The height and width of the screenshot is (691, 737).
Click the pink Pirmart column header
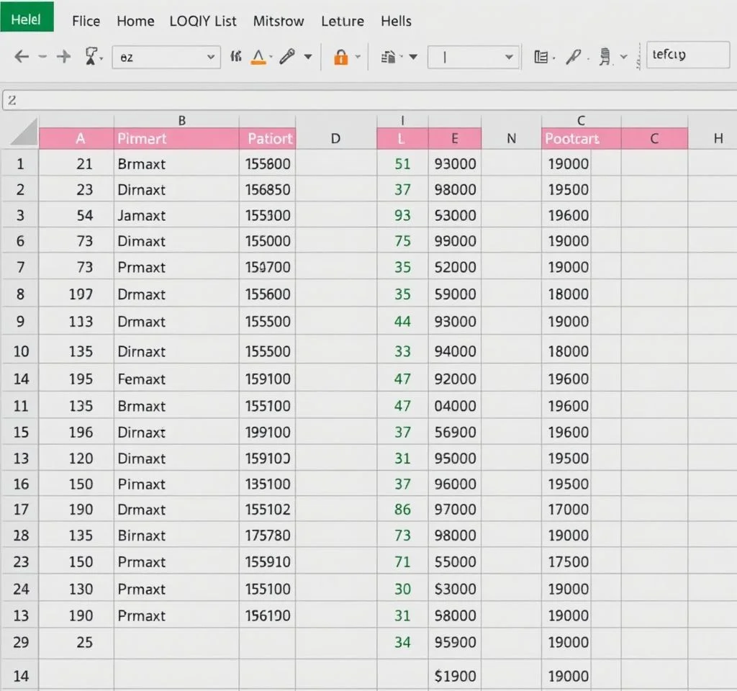click(x=176, y=138)
